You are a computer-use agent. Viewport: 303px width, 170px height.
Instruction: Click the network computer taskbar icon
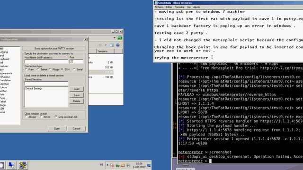[11, 165]
